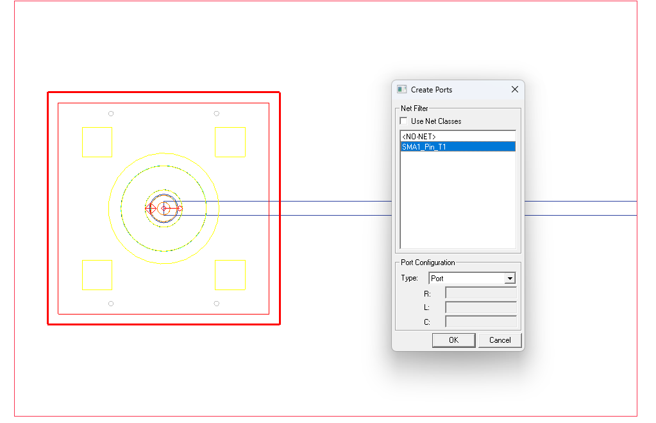Click the R value input field

click(x=480, y=293)
